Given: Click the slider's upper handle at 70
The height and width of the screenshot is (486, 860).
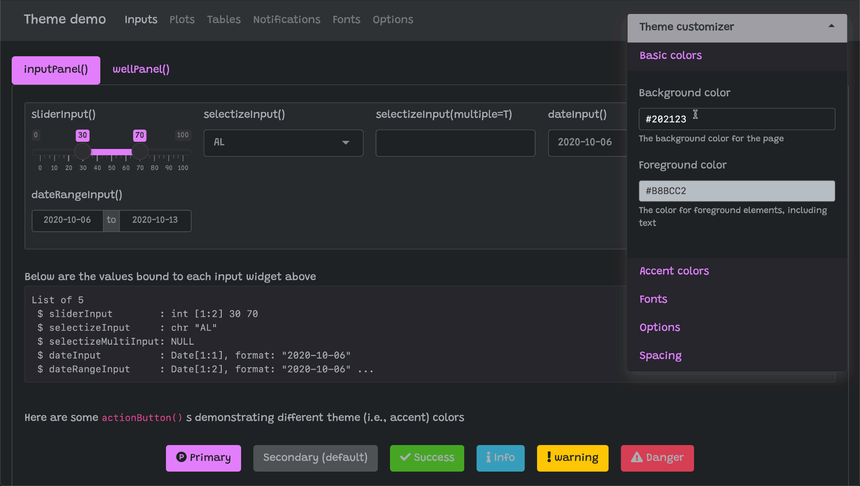Looking at the screenshot, I should pyautogui.click(x=140, y=152).
